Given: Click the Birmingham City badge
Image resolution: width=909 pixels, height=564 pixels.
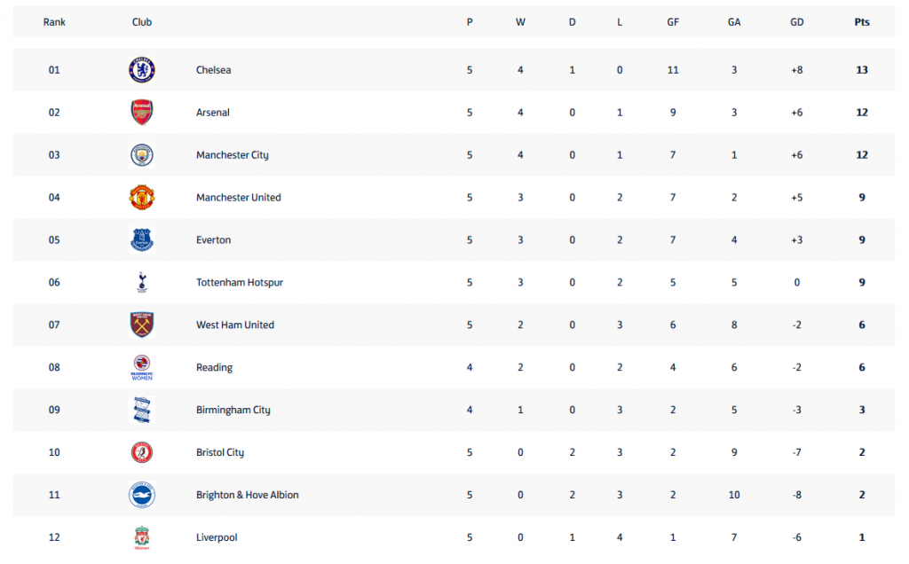Looking at the screenshot, I should tap(141, 410).
